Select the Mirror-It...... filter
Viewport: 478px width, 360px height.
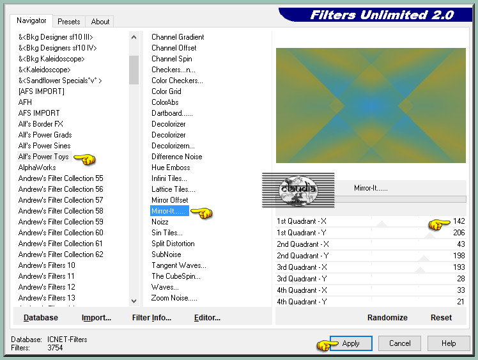168,211
